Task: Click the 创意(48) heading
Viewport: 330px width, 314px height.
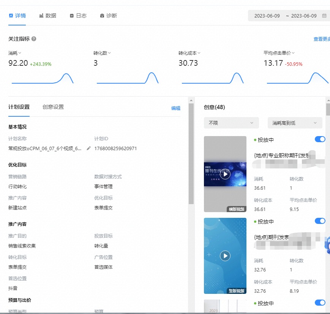Action: [x=215, y=107]
